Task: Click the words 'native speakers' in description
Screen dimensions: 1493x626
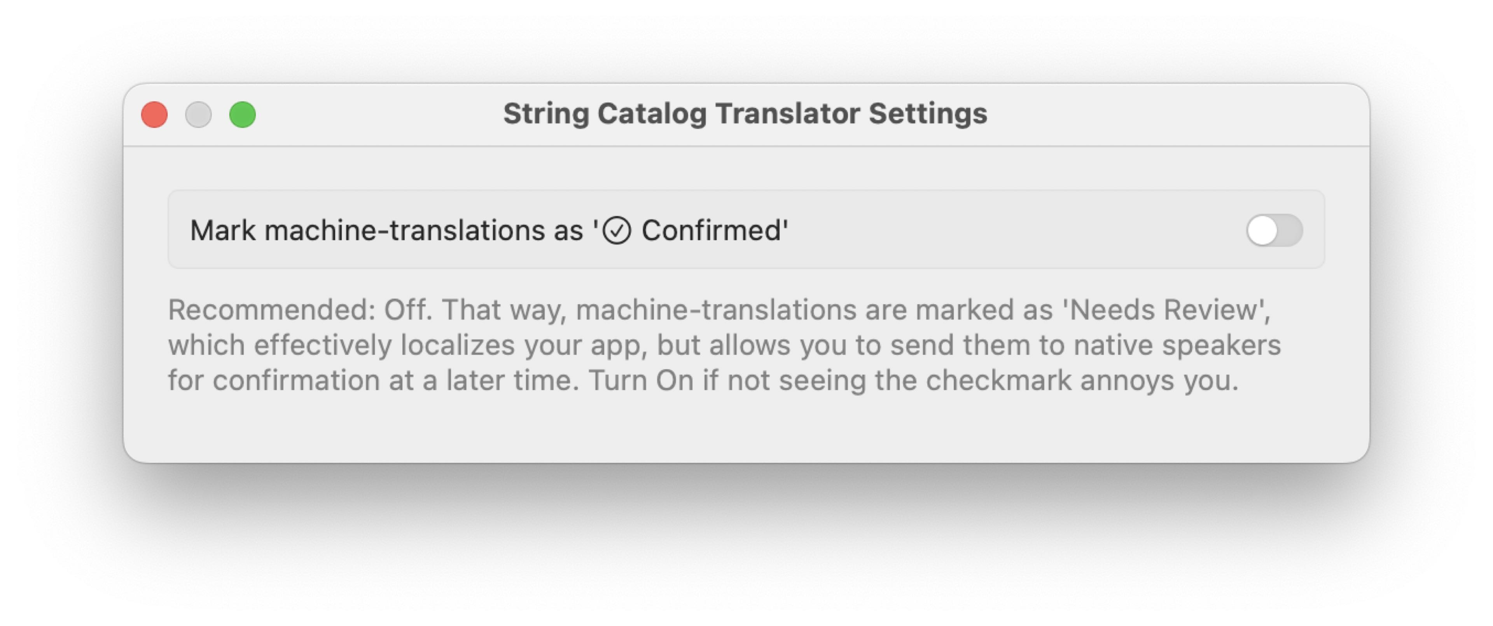Action: [1177, 345]
